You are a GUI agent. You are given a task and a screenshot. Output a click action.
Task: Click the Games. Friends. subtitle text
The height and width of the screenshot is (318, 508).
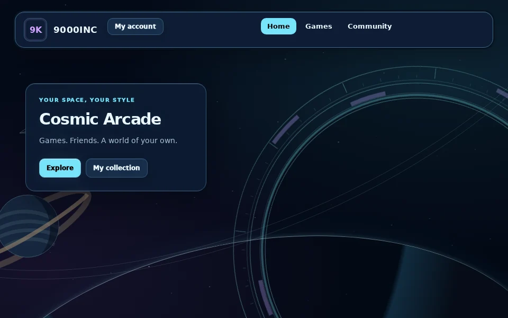[x=108, y=140]
